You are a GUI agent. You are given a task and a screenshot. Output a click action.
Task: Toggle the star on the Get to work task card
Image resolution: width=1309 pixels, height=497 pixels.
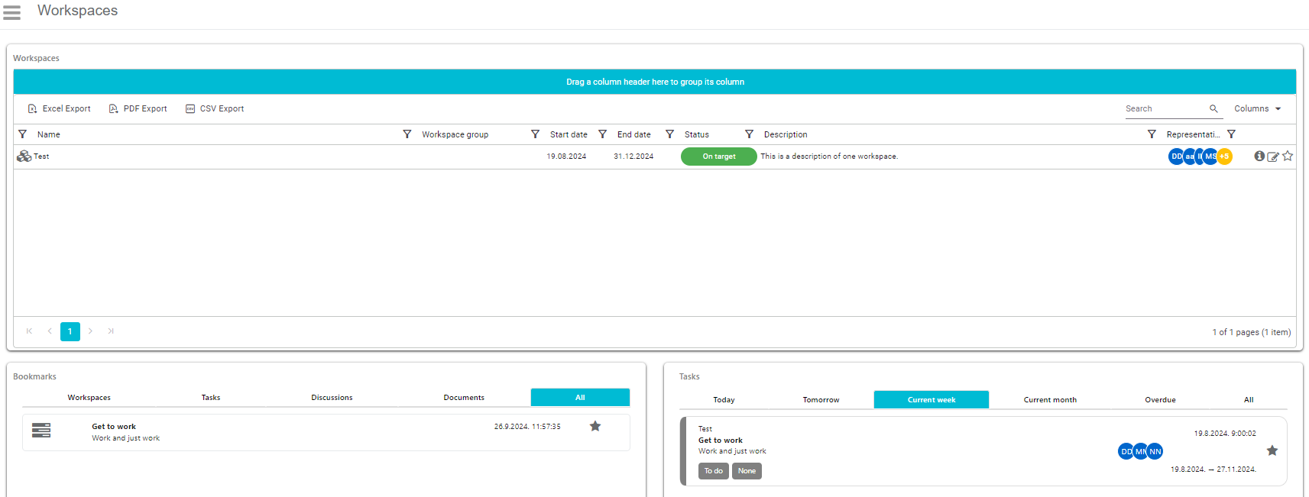[1272, 450]
